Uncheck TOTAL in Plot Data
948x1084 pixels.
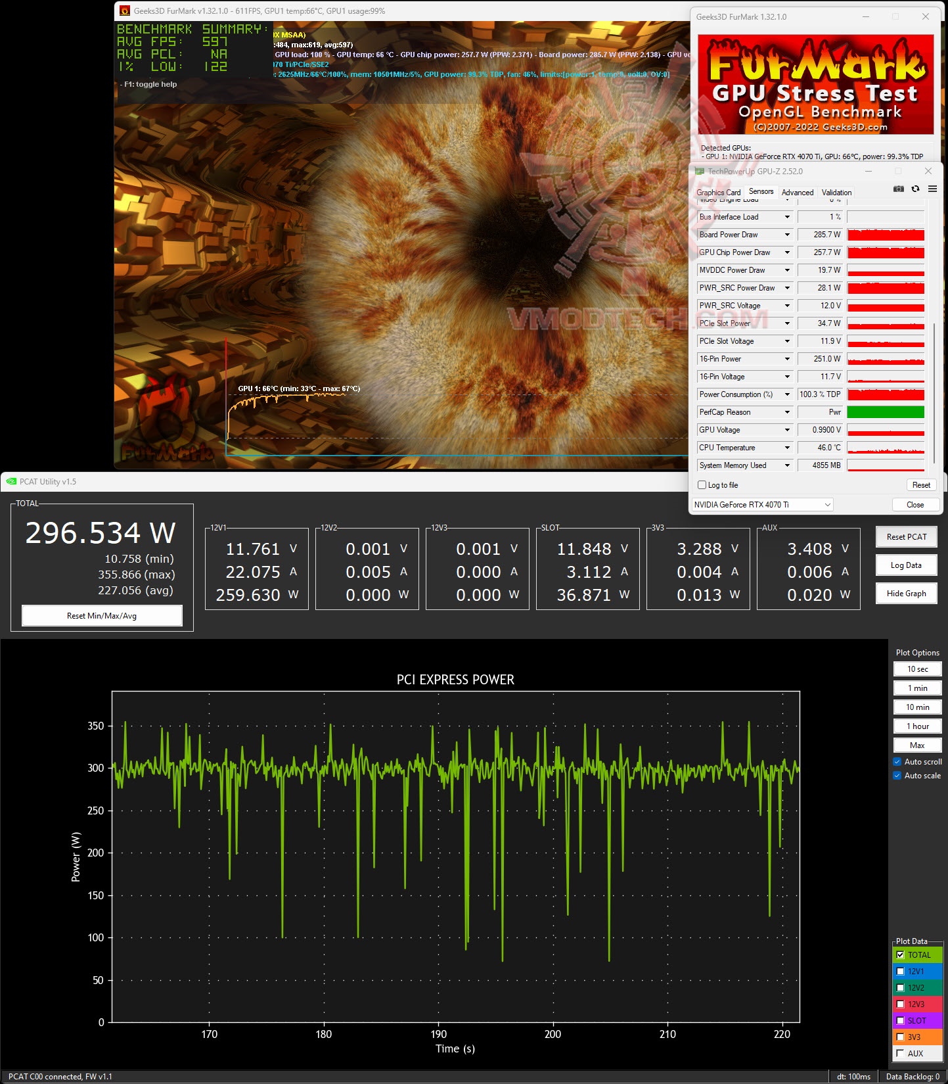(x=900, y=954)
